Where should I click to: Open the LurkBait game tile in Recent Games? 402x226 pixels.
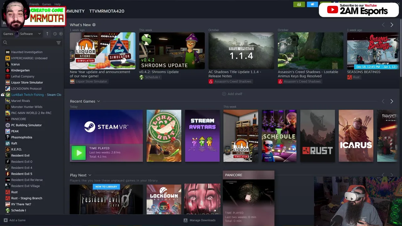coord(164,136)
